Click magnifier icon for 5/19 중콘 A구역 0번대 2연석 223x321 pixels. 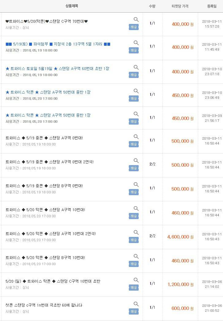pyautogui.click(x=136, y=160)
